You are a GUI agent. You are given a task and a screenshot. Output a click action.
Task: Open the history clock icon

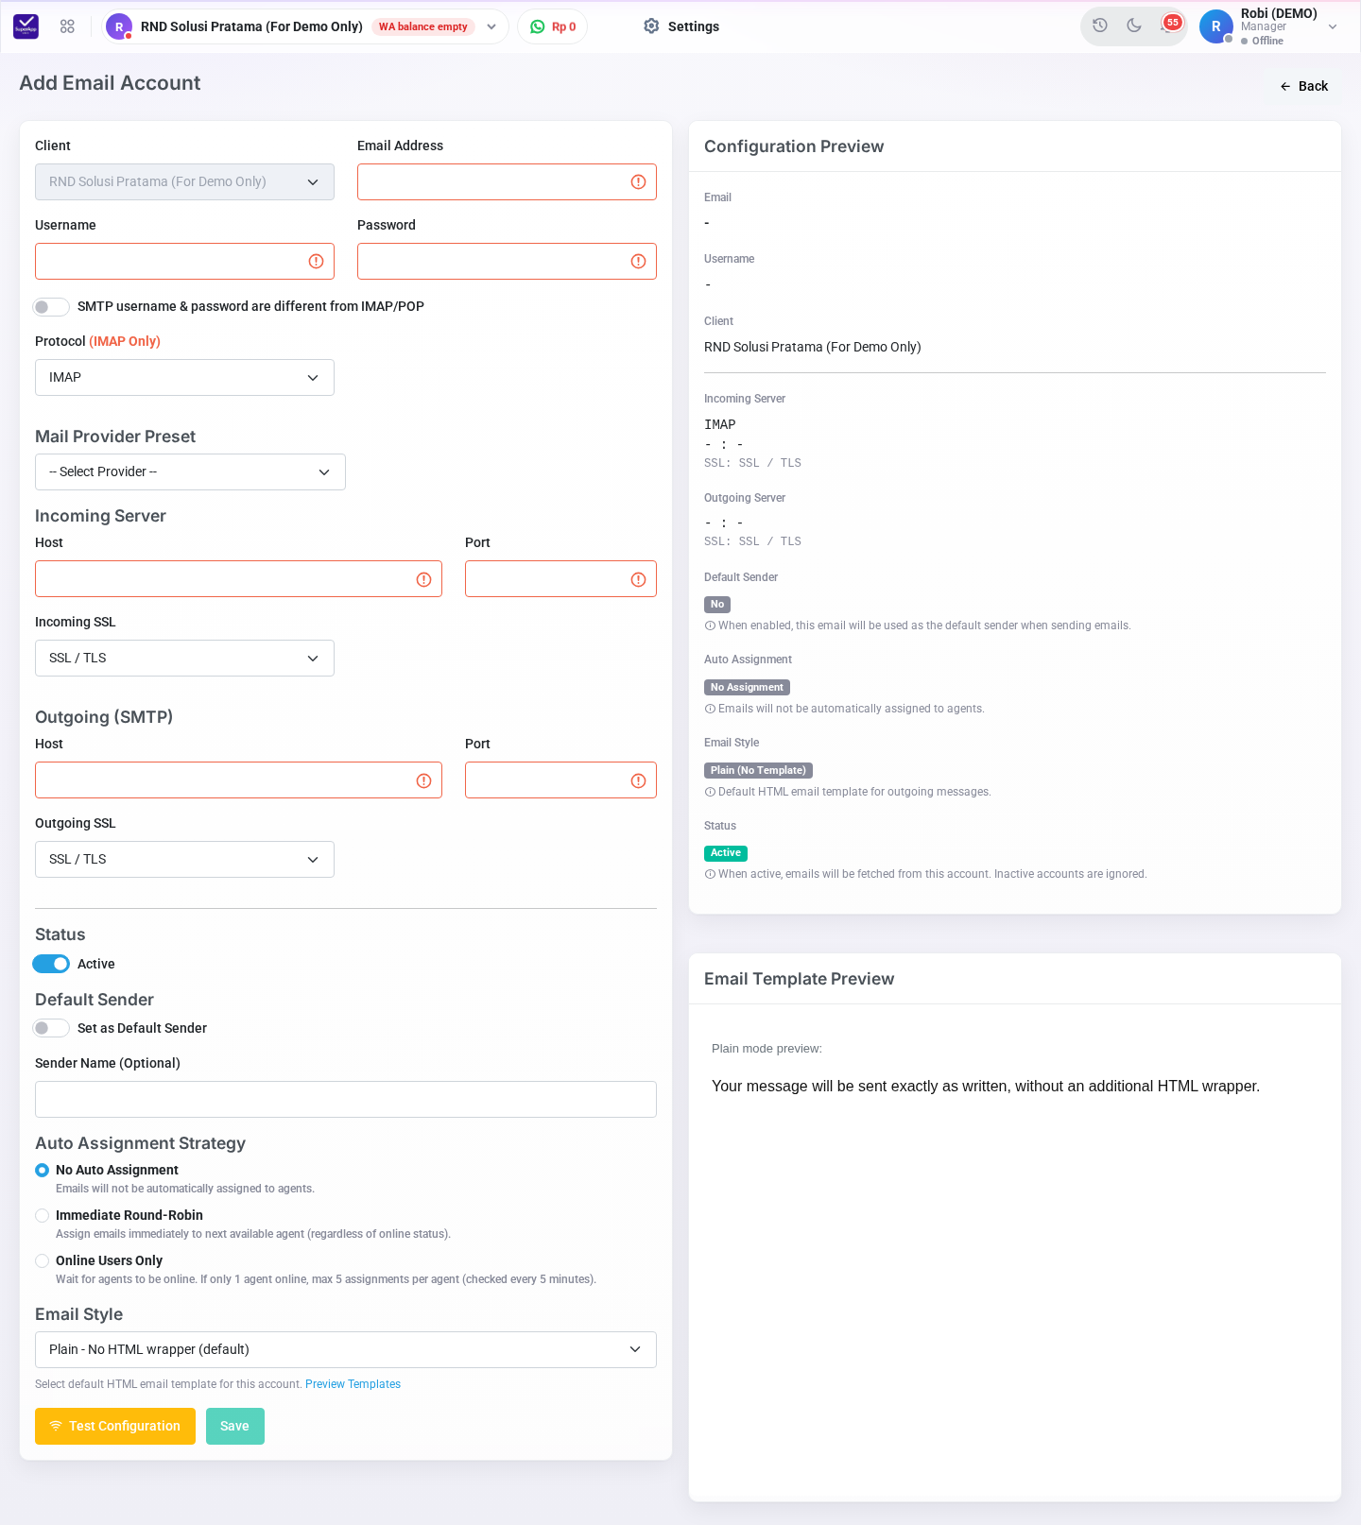coord(1100,26)
